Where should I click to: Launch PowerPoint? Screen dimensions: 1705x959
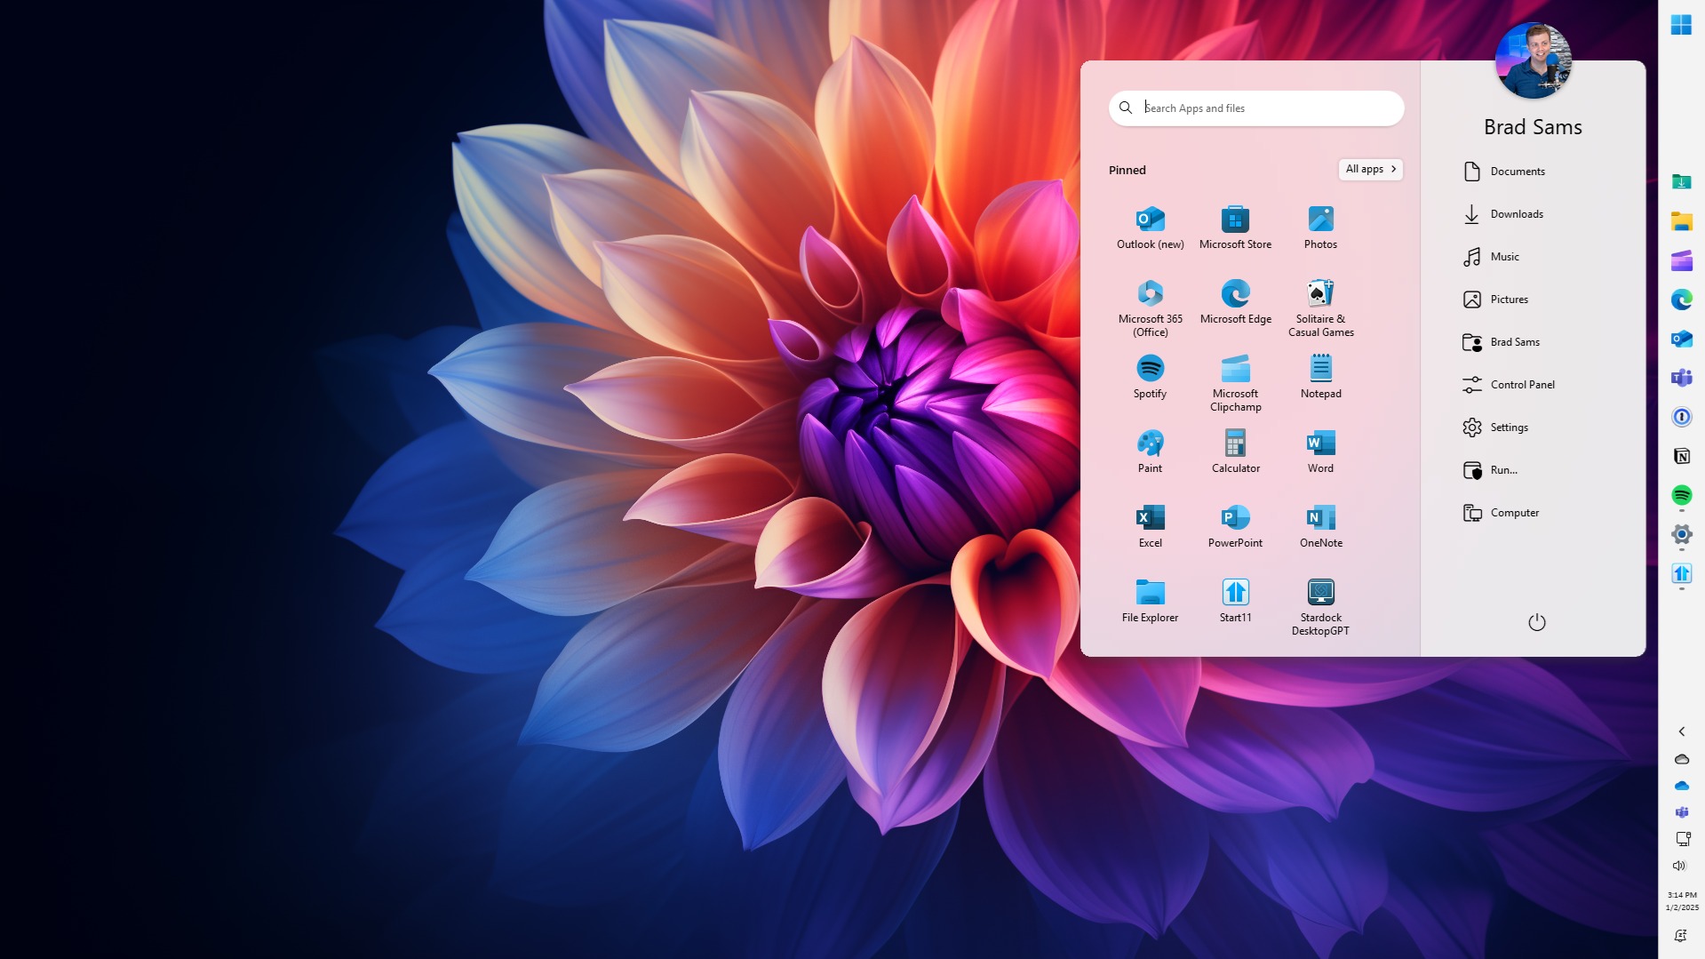[1235, 527]
